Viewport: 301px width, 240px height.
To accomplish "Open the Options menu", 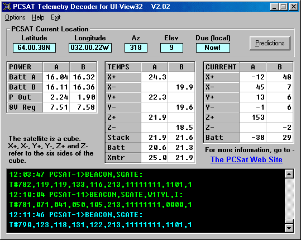I will click(x=15, y=17).
